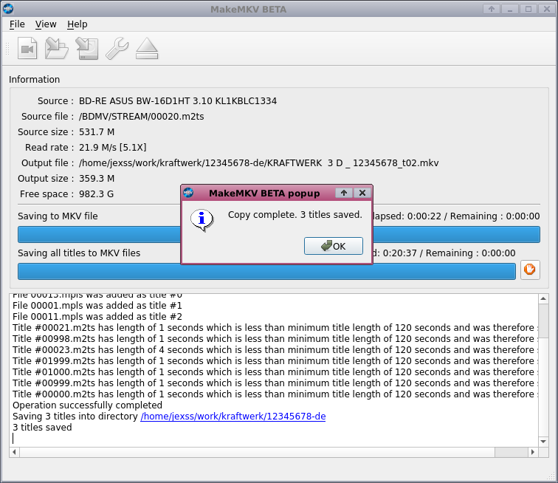Click the info icon in the popup
The image size is (558, 483).
pyautogui.click(x=201, y=219)
